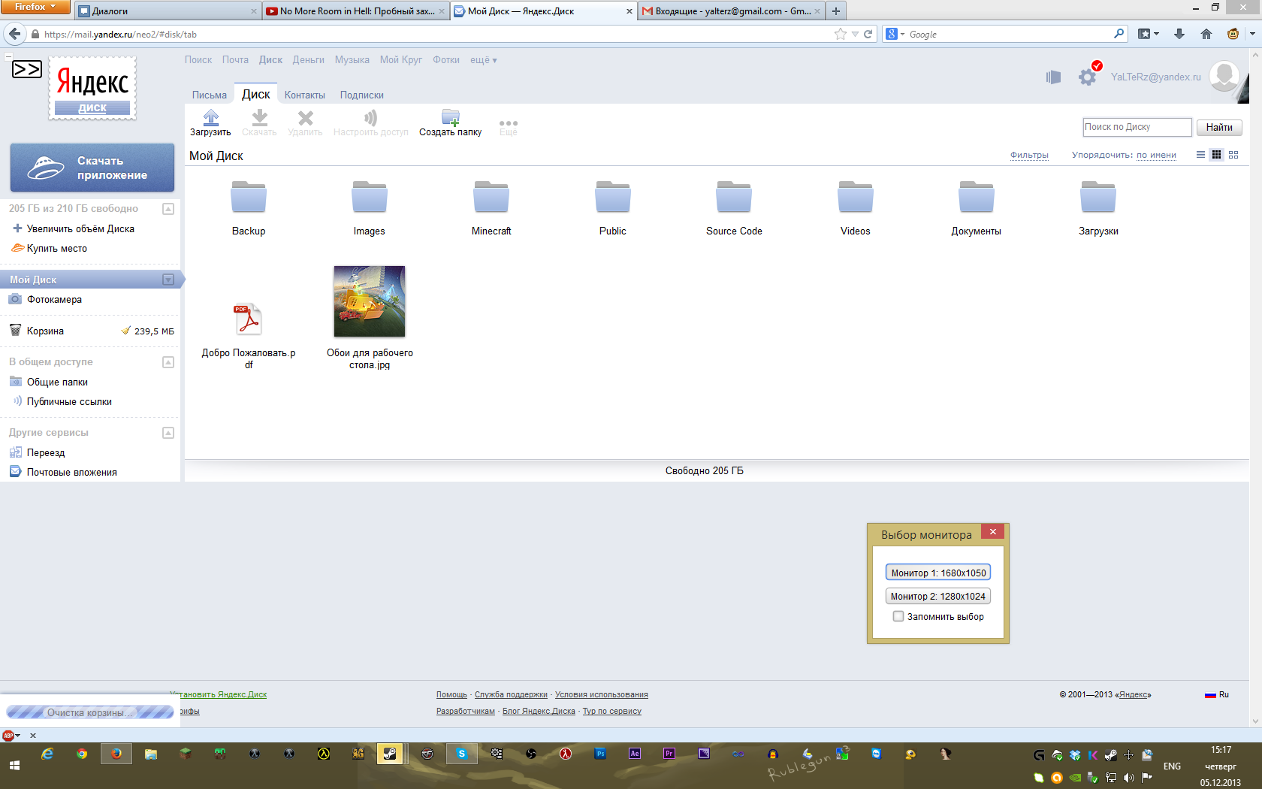Collapse the storage space section
This screenshot has width=1262, height=789.
[168, 209]
